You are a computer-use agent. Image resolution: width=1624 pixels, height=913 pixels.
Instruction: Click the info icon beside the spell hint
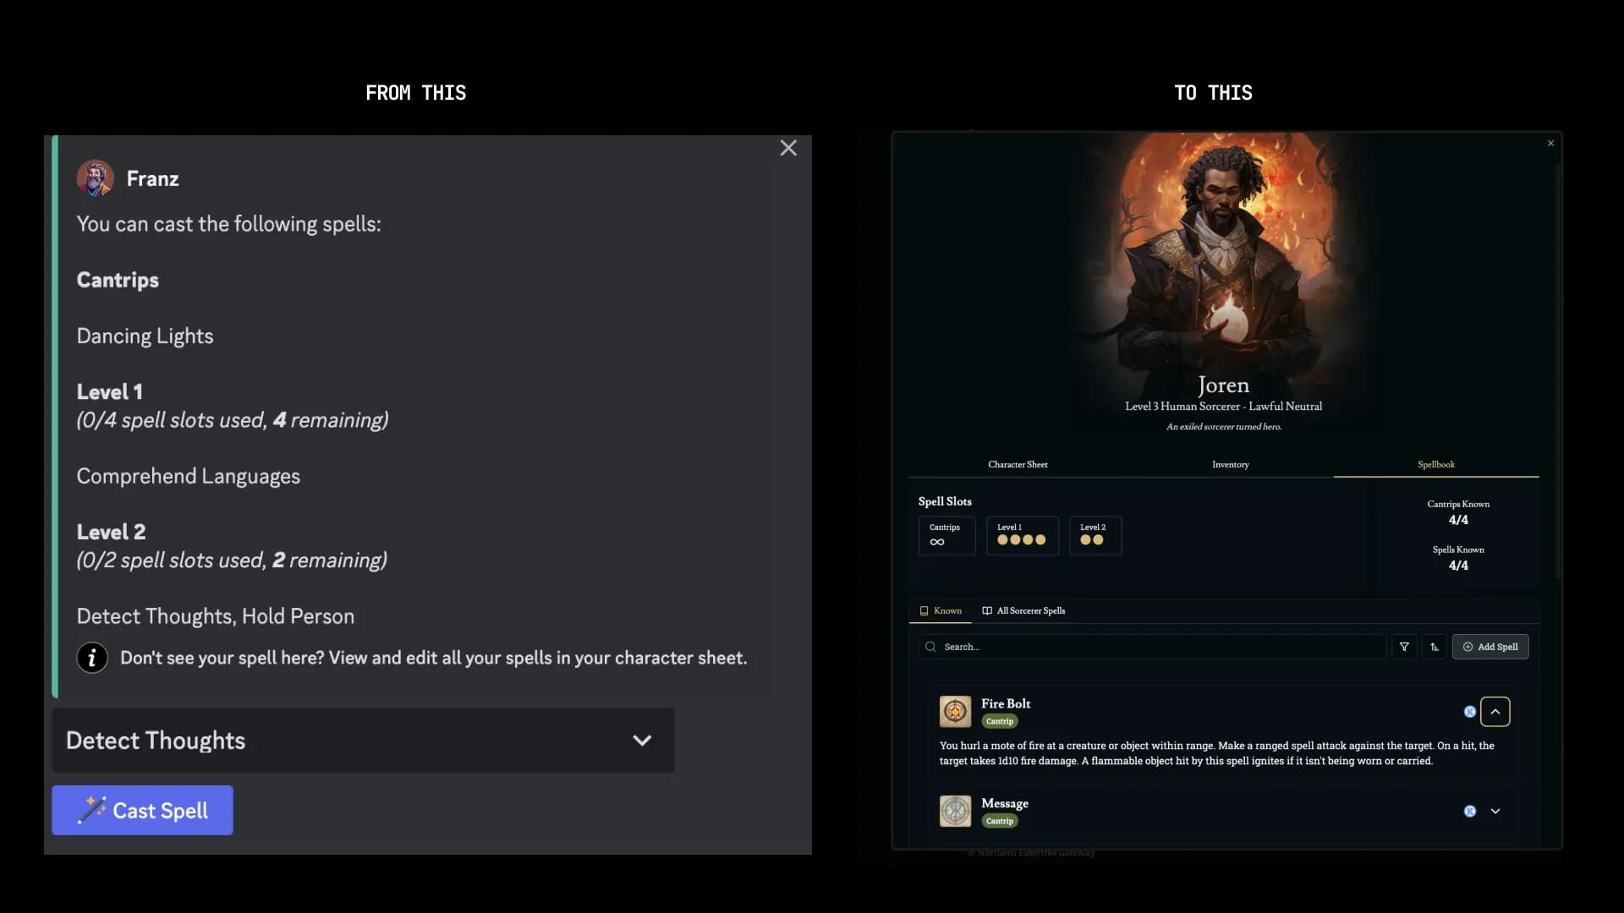[x=92, y=658]
